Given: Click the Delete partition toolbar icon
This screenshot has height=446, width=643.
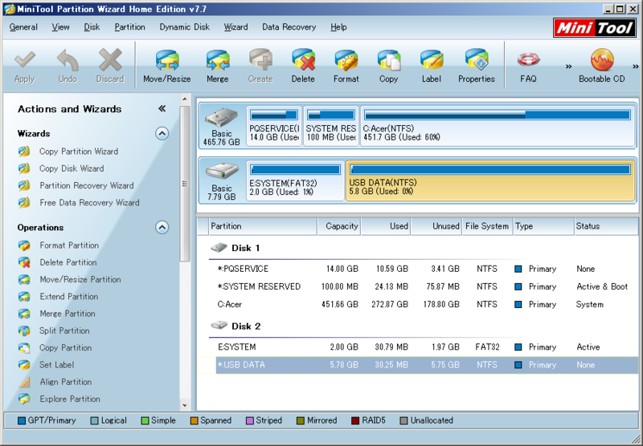Looking at the screenshot, I should pos(303,60).
